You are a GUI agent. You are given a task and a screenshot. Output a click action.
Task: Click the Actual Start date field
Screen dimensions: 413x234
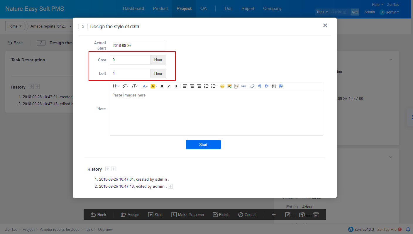click(x=138, y=46)
